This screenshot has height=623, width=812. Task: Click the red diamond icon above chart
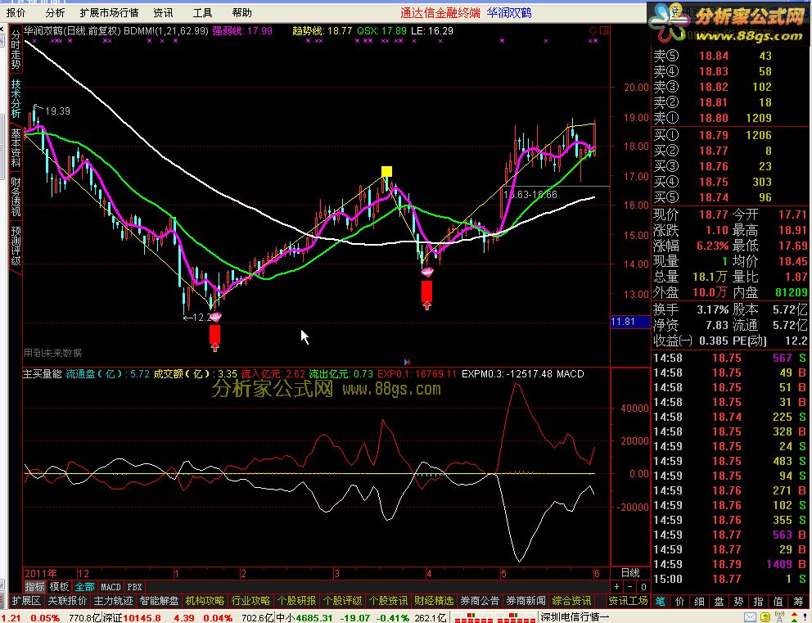pos(593,31)
